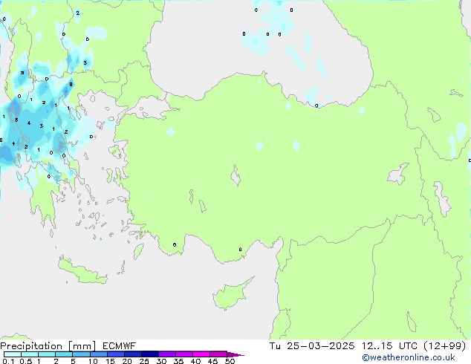Click legend label '0.1'
Image resolution: width=471 pixels, height=364 pixels.
(x=8, y=361)
